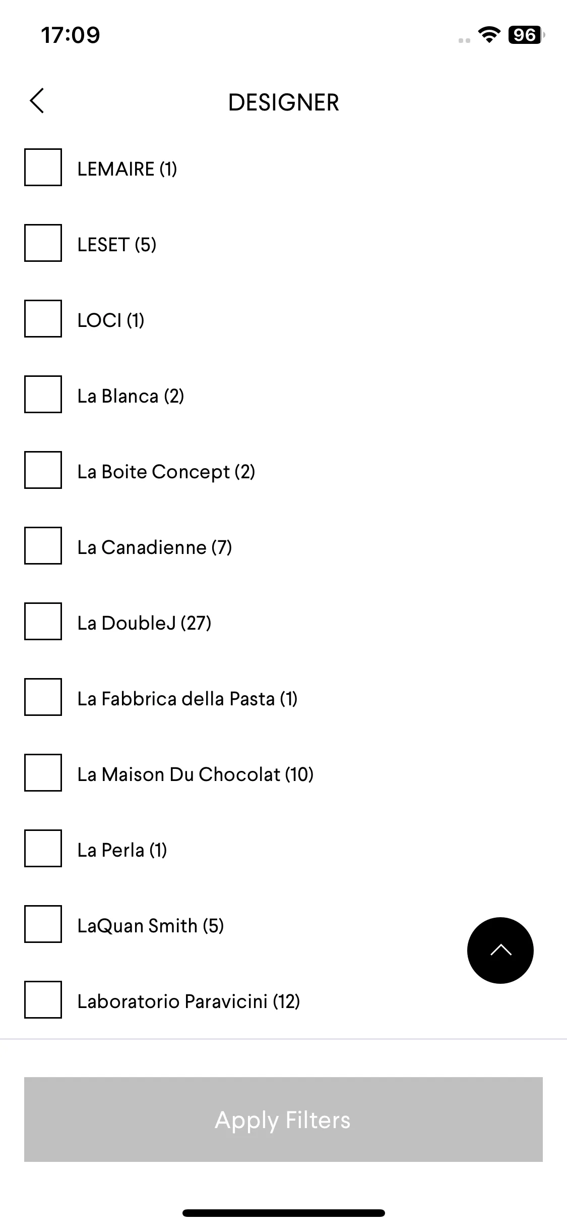567x1229 pixels.
Task: Tap the back arrow icon
Action: [x=37, y=100]
